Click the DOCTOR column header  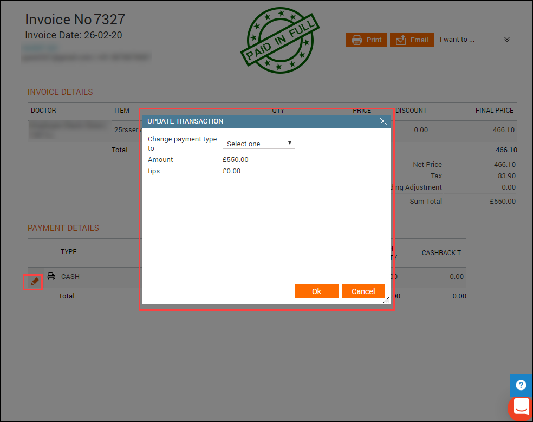coord(43,110)
